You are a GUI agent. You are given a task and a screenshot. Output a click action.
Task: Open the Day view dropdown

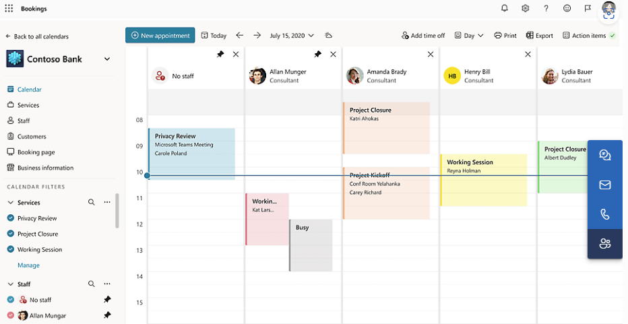(469, 36)
